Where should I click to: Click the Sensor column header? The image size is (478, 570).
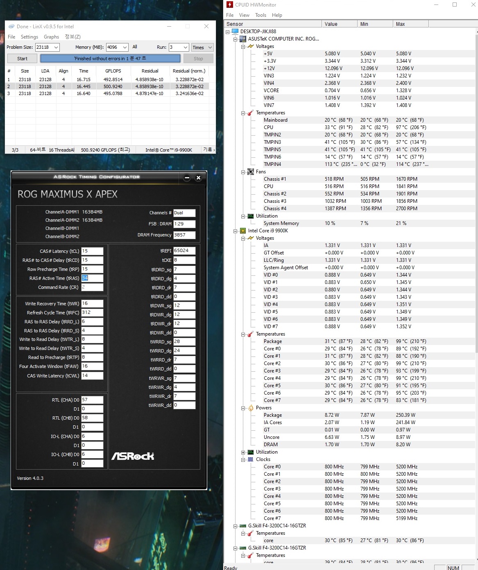[x=273, y=24]
